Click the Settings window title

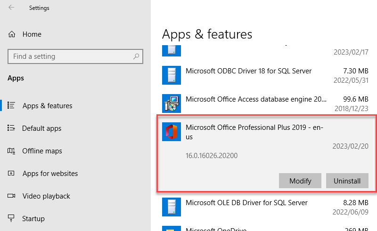(39, 8)
